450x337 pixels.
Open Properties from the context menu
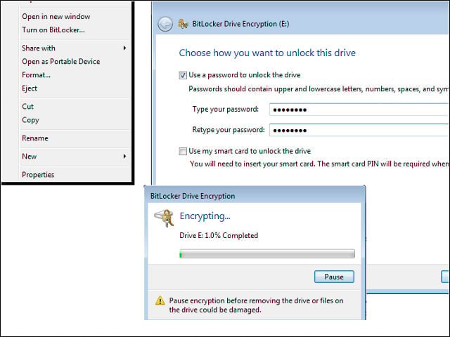pyautogui.click(x=38, y=175)
